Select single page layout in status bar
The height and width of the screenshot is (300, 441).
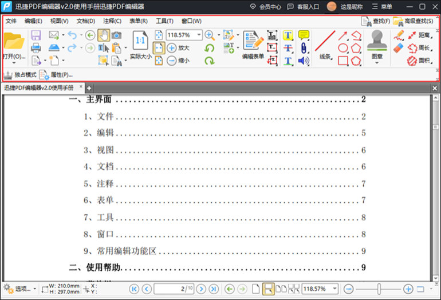tap(255, 289)
